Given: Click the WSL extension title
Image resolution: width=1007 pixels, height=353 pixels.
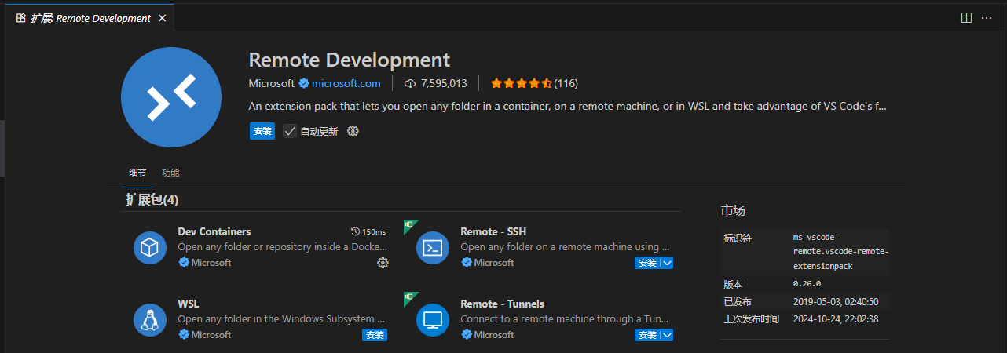Looking at the screenshot, I should click(189, 304).
